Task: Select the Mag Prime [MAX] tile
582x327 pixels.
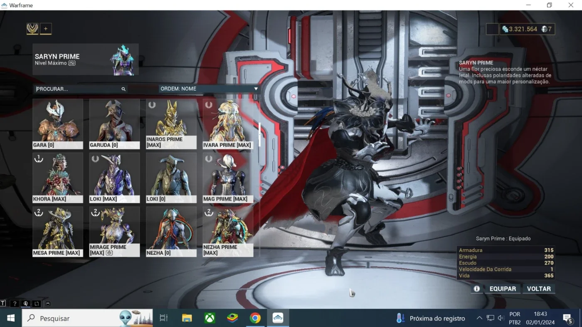Action: 228,178
